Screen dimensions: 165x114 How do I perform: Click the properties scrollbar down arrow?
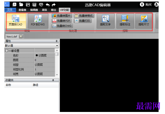(57, 75)
